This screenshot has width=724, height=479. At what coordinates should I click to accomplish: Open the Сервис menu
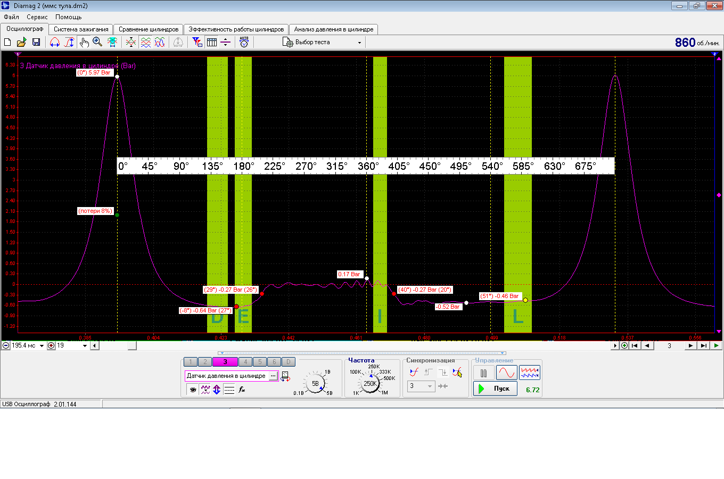pyautogui.click(x=37, y=17)
